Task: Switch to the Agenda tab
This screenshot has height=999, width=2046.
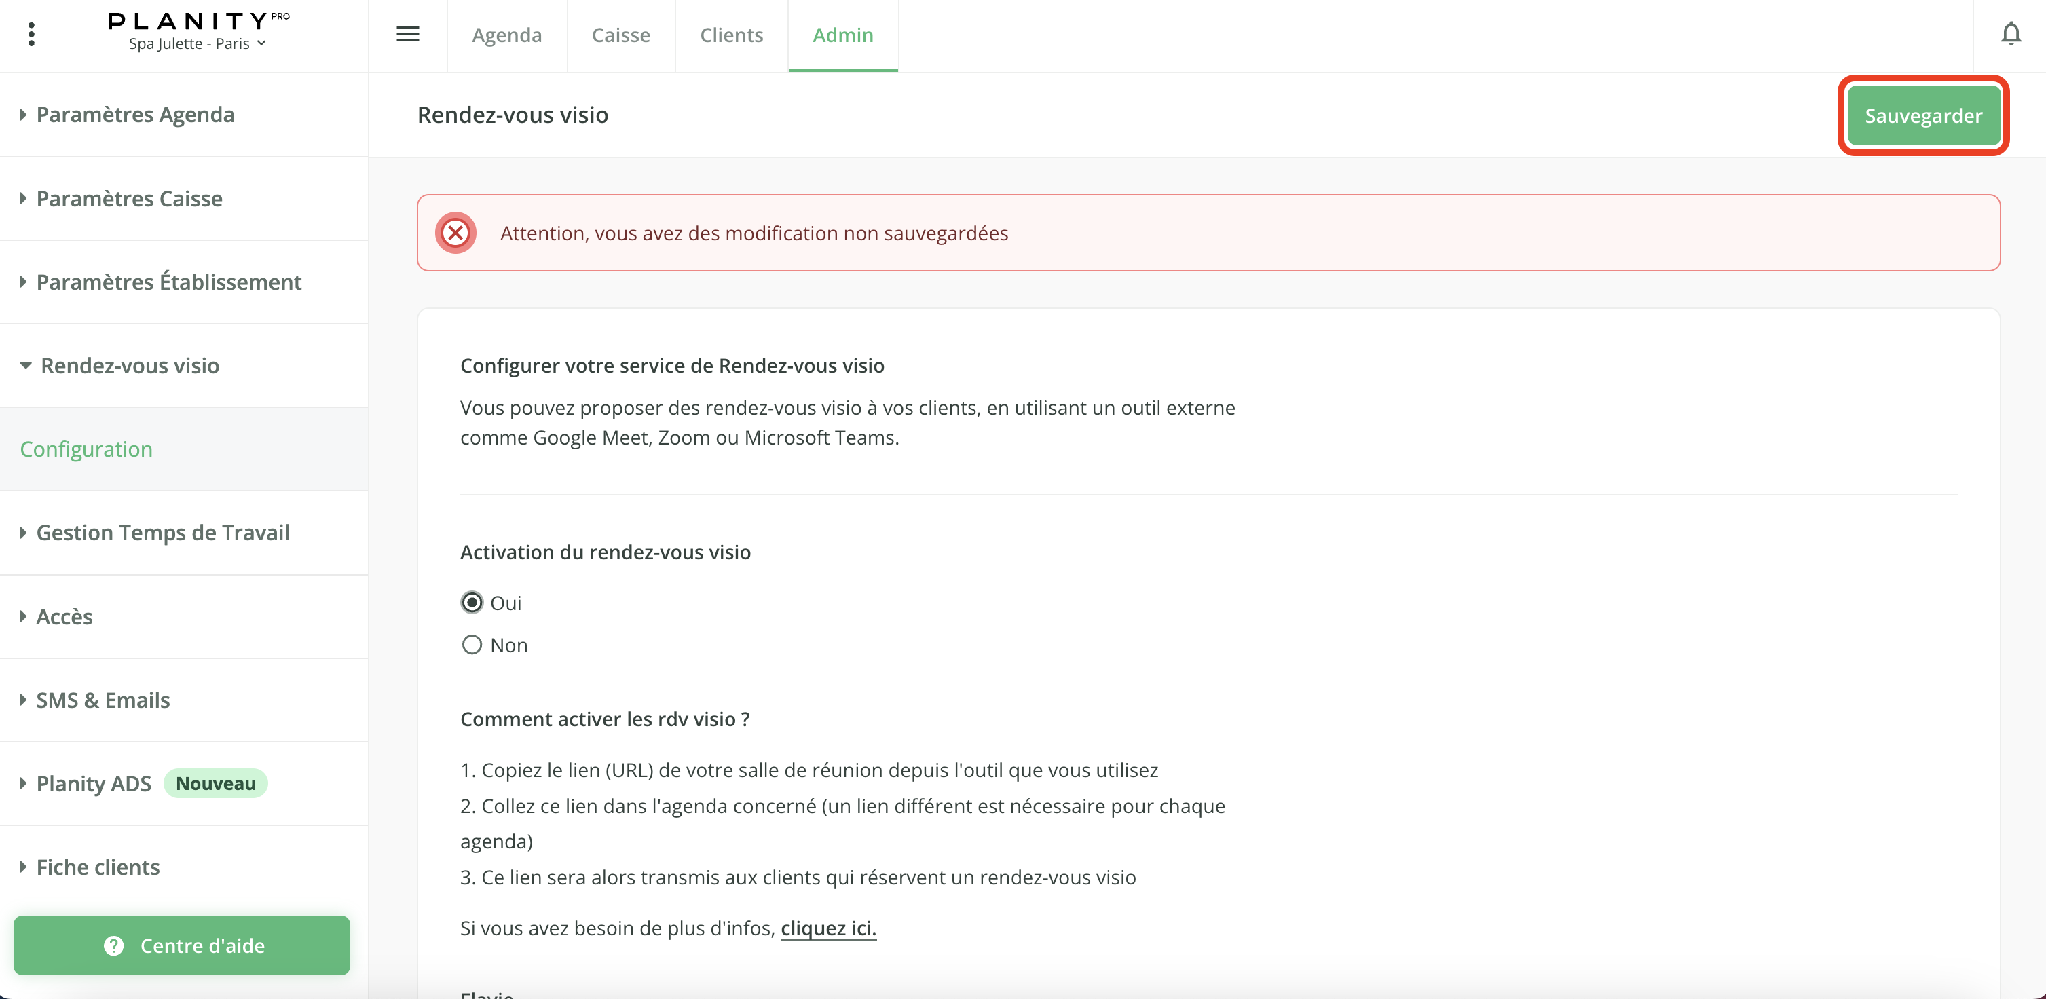Action: [506, 36]
